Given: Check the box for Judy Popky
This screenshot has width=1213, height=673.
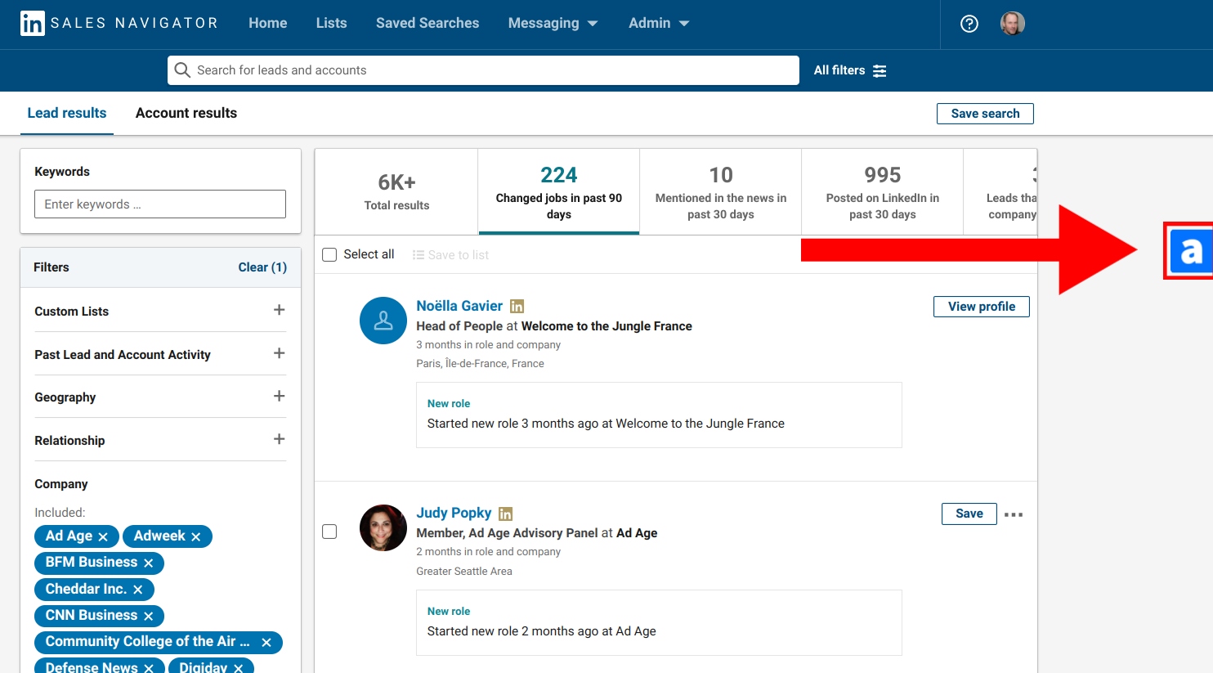Looking at the screenshot, I should tap(329, 532).
